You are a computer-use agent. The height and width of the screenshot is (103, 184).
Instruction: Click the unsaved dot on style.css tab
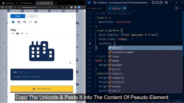click(124, 8)
